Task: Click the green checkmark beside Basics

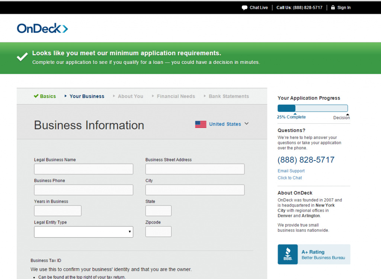Action: click(36, 96)
